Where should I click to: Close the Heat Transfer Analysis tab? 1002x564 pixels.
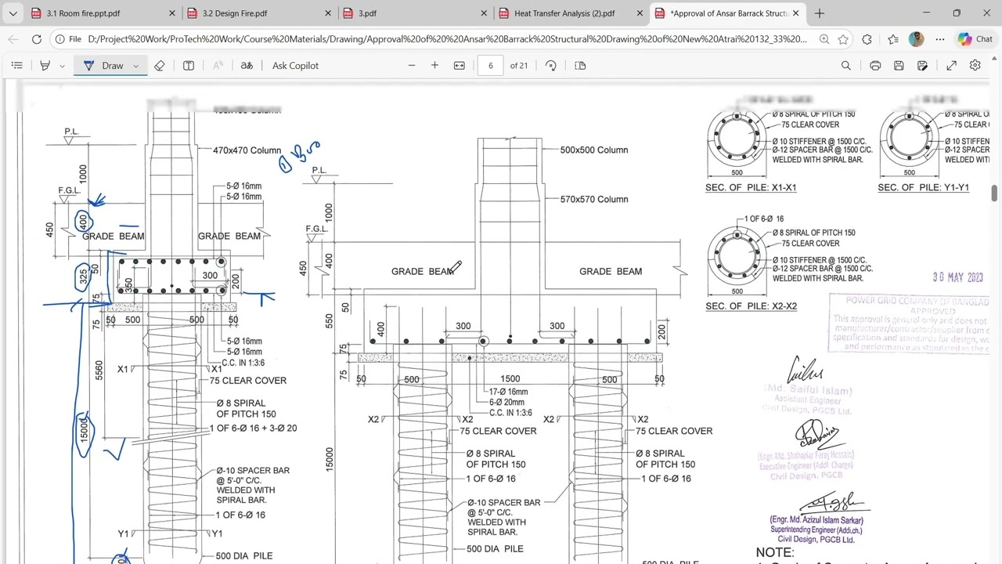click(640, 13)
